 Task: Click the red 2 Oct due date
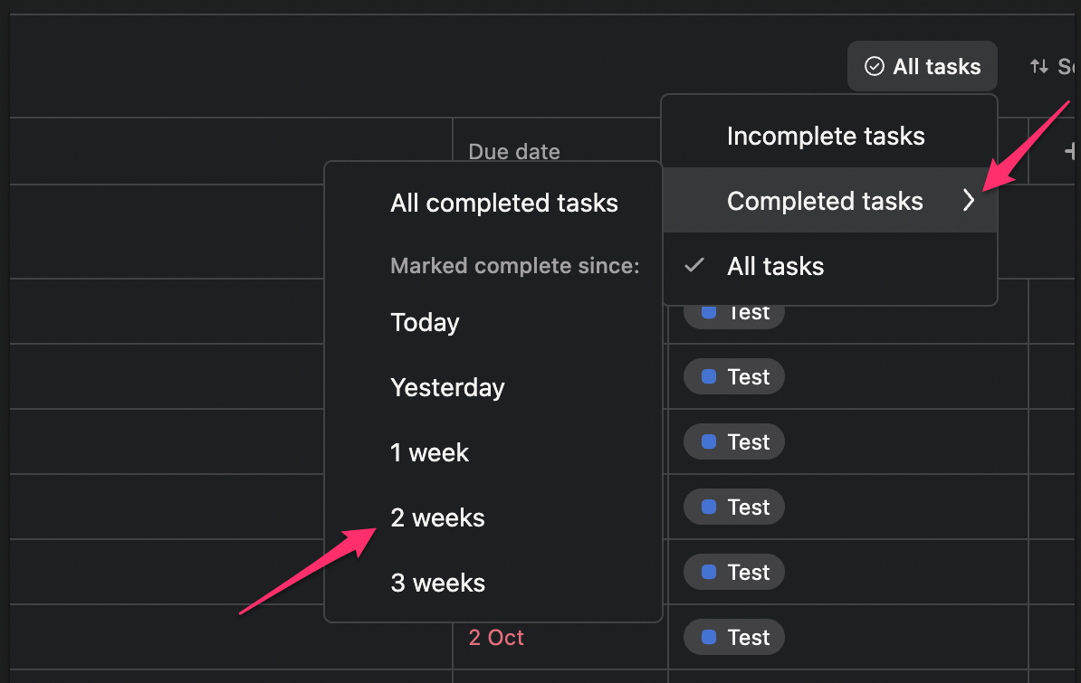pos(496,637)
